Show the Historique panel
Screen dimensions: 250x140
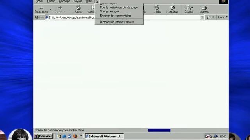pos(172,9)
